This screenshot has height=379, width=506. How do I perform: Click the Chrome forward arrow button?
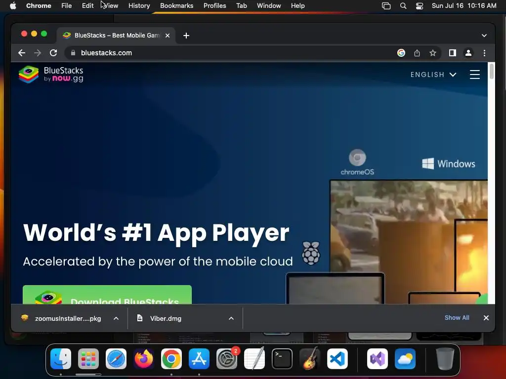coord(38,53)
